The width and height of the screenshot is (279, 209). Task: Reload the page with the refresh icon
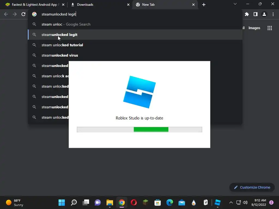23,14
